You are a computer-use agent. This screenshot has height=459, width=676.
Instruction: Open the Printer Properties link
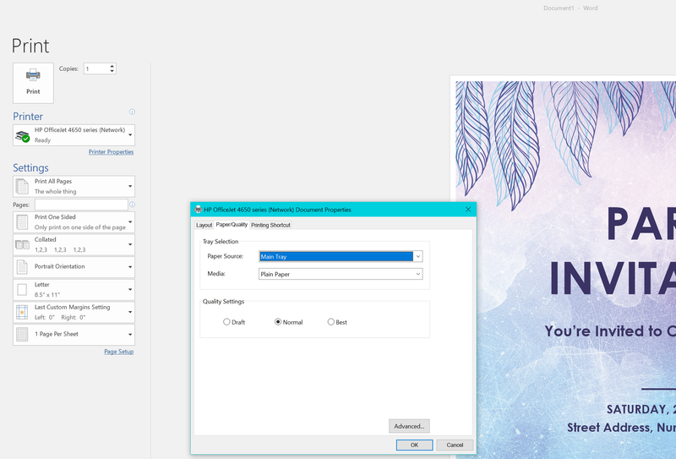point(111,152)
